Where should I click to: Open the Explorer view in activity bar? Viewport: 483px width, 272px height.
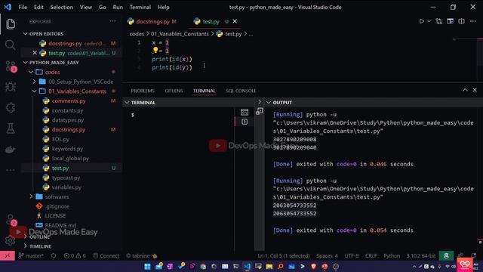[10, 23]
